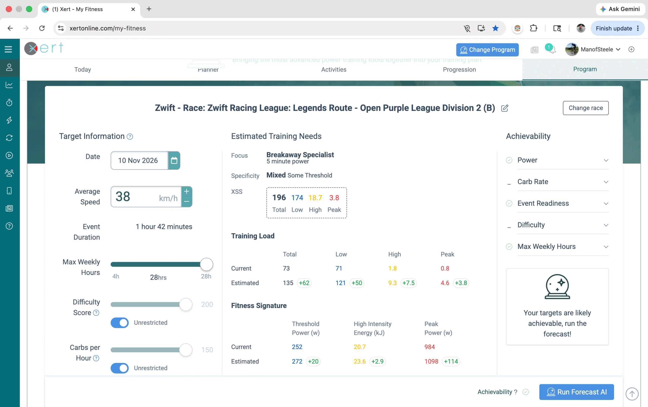Viewport: 648px width, 407px height.
Task: Open the stopwatch icon in sidebar
Action: [9, 103]
